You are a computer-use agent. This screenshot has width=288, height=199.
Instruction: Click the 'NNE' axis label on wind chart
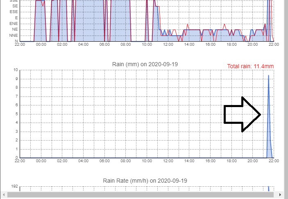tap(14, 36)
